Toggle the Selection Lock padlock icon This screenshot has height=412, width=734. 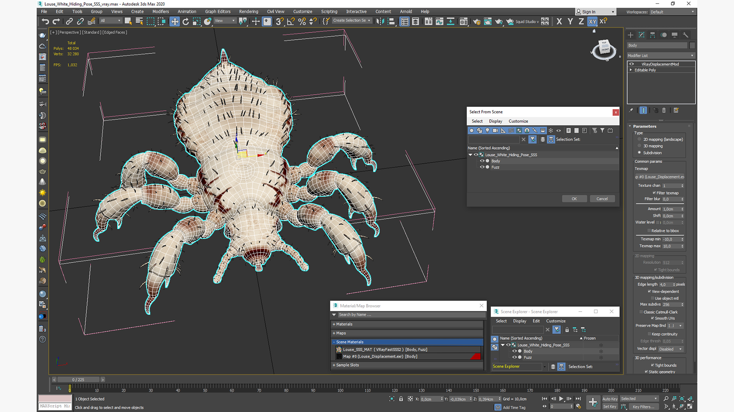pos(401,399)
